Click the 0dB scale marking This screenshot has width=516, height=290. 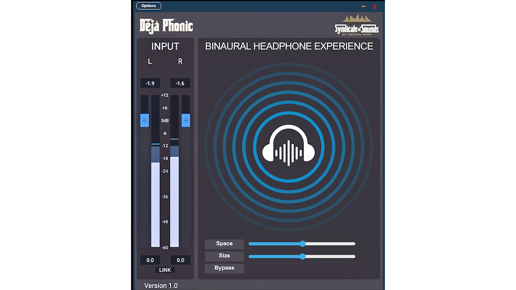click(x=165, y=121)
